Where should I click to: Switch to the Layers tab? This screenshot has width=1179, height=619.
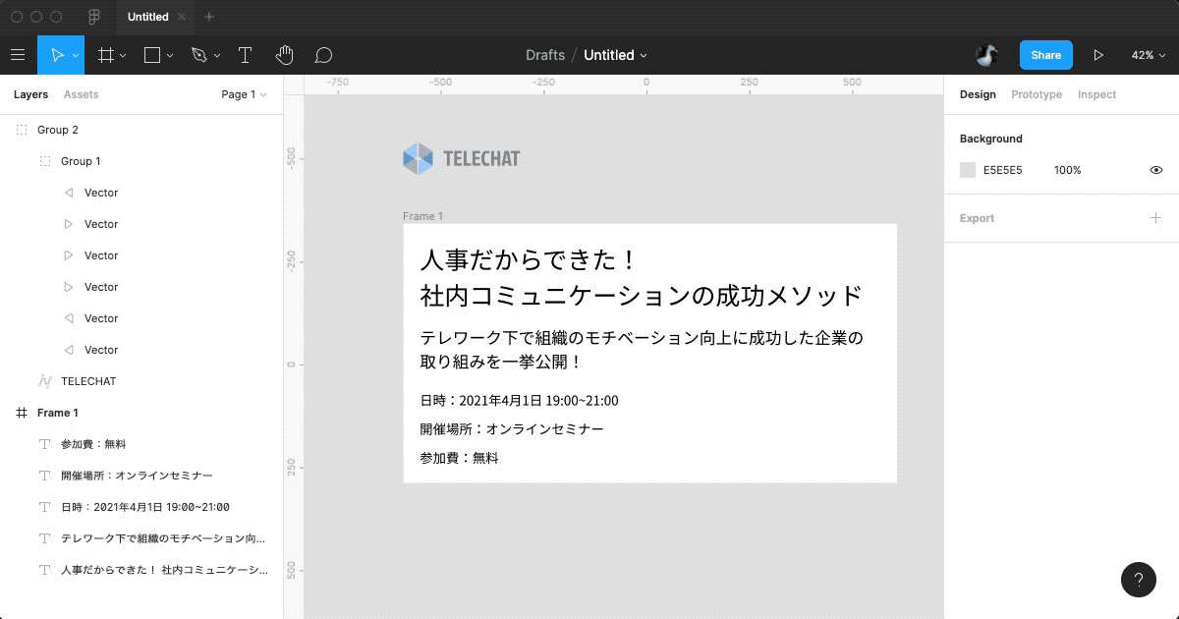(x=30, y=94)
